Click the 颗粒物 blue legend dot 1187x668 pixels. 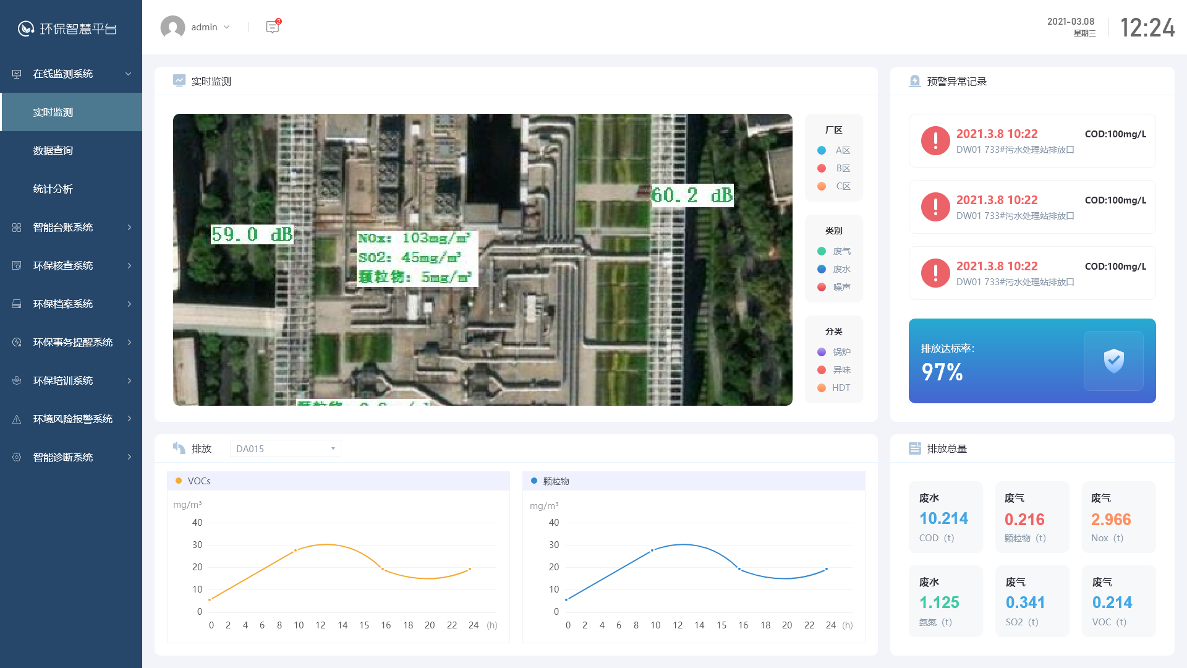pyautogui.click(x=534, y=481)
